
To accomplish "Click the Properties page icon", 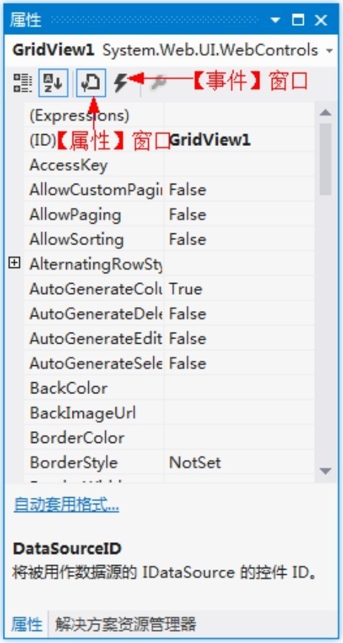I will [x=91, y=83].
